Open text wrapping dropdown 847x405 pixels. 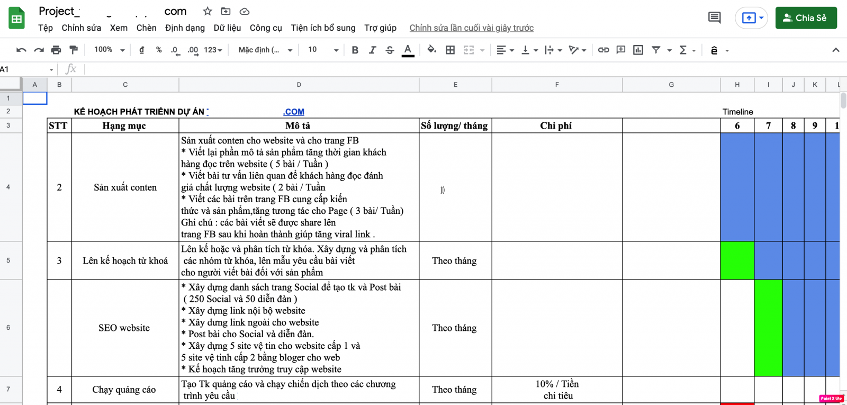pyautogui.click(x=553, y=50)
